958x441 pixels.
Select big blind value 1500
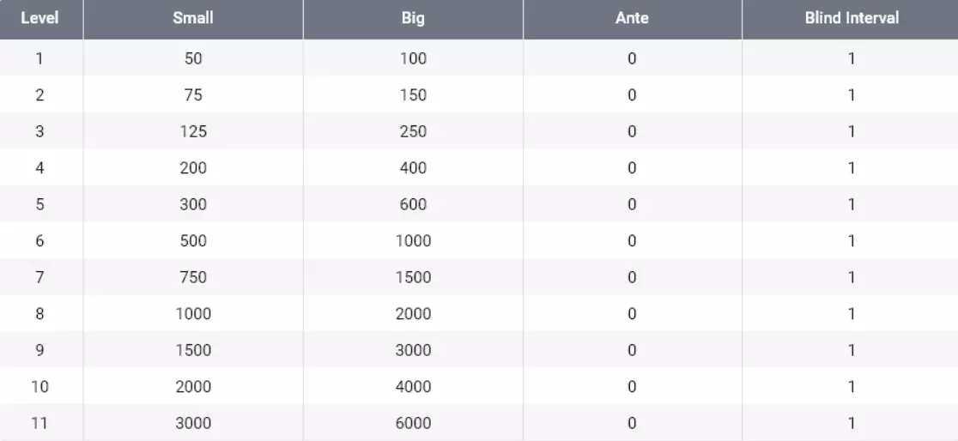pyautogui.click(x=413, y=277)
